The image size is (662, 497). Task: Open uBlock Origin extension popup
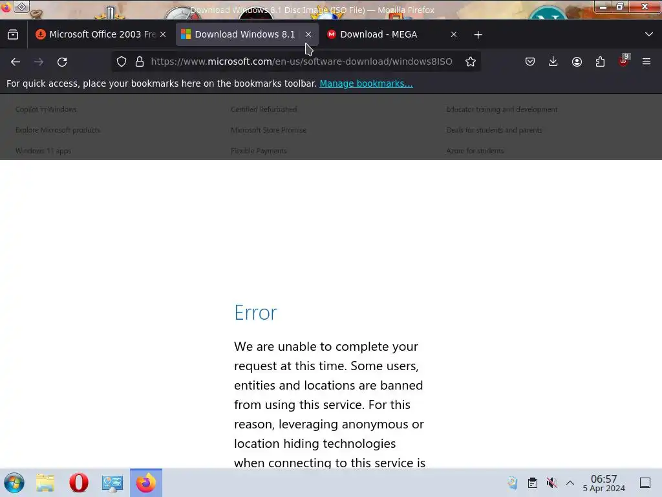[x=624, y=61]
